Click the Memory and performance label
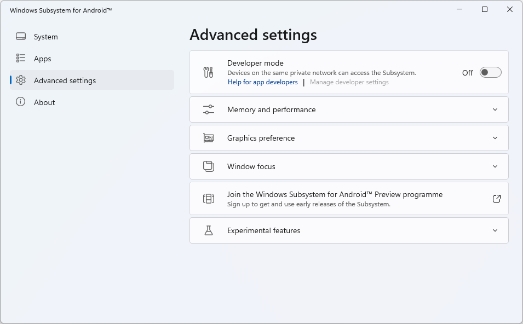Screen dimensions: 523x324 [x=271, y=109]
